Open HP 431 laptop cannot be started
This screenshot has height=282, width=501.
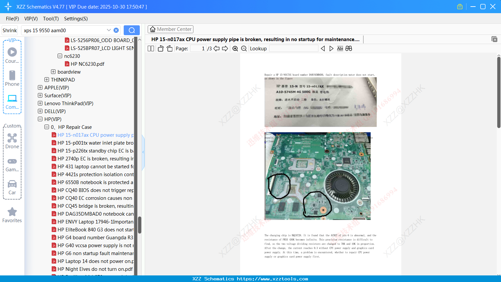[93, 166]
